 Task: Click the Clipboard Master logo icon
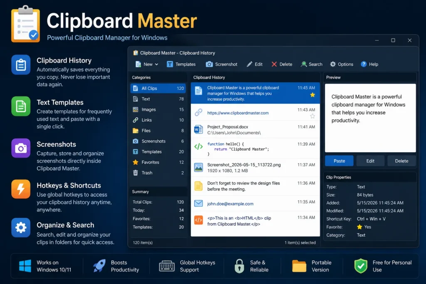point(25,24)
